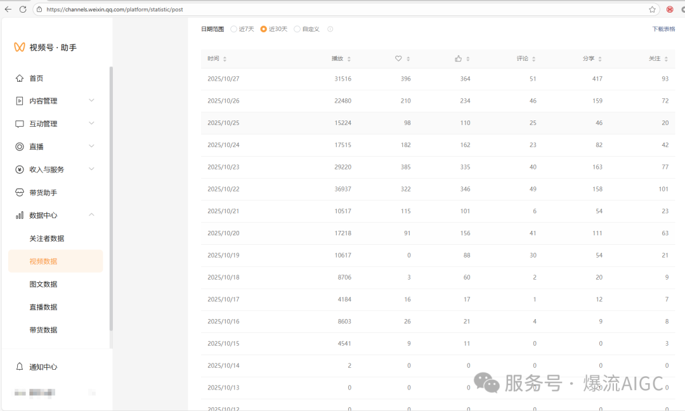Screen dimensions: 685x411
Task: Open the 直播 target icon
Action: coord(20,147)
